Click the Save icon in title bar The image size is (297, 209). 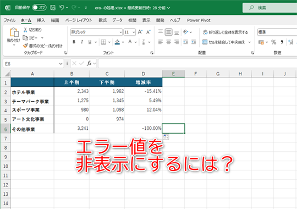53,8
